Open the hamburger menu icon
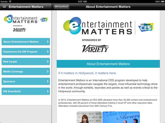 coord(4,7)
